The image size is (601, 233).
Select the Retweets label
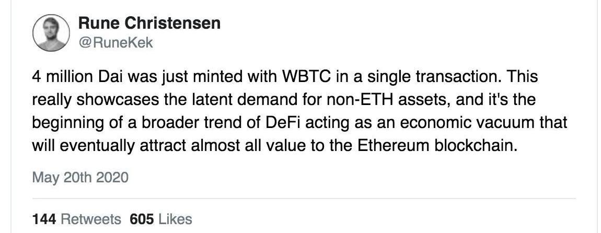91,219
